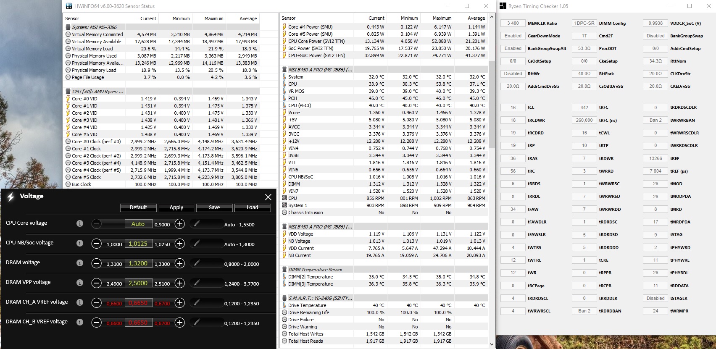This screenshot has width=716, height=349.
Task: Close the Voltage panel
Action: (268, 197)
